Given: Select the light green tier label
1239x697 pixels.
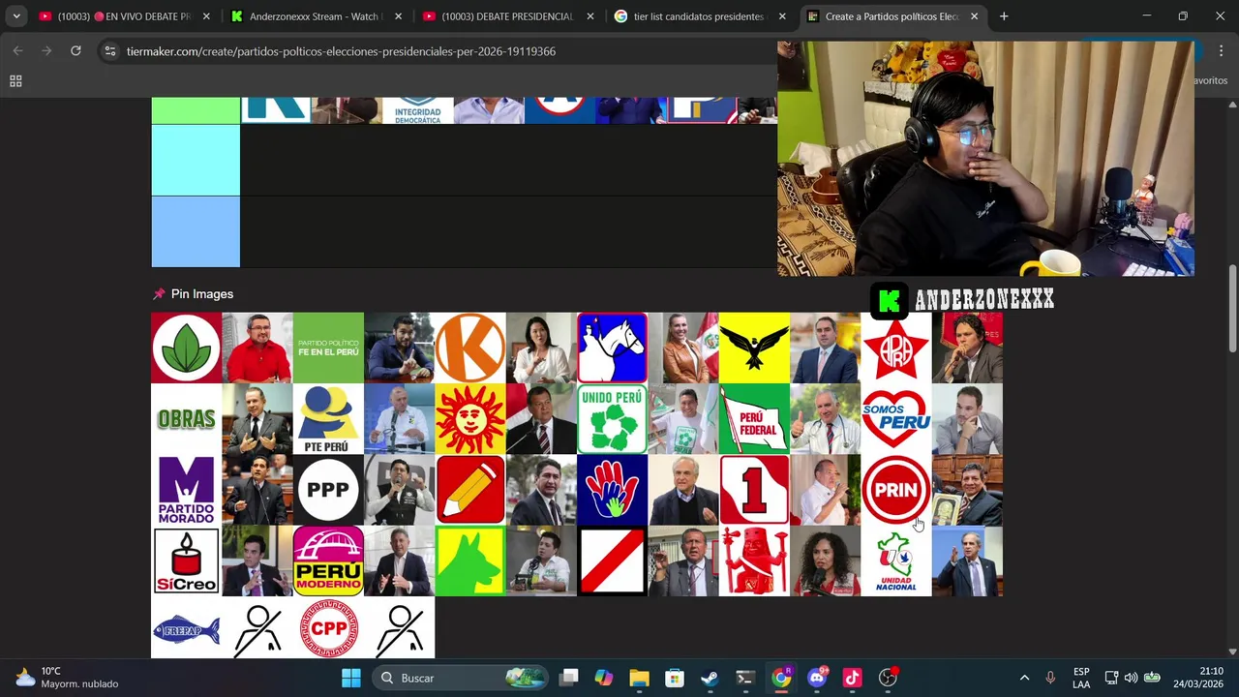Looking at the screenshot, I should 196,110.
